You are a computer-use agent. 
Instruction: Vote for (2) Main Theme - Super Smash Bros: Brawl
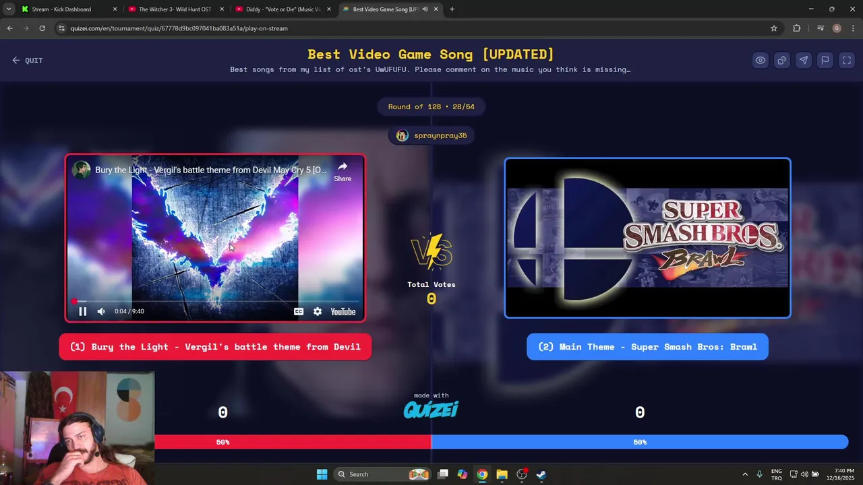coord(647,347)
